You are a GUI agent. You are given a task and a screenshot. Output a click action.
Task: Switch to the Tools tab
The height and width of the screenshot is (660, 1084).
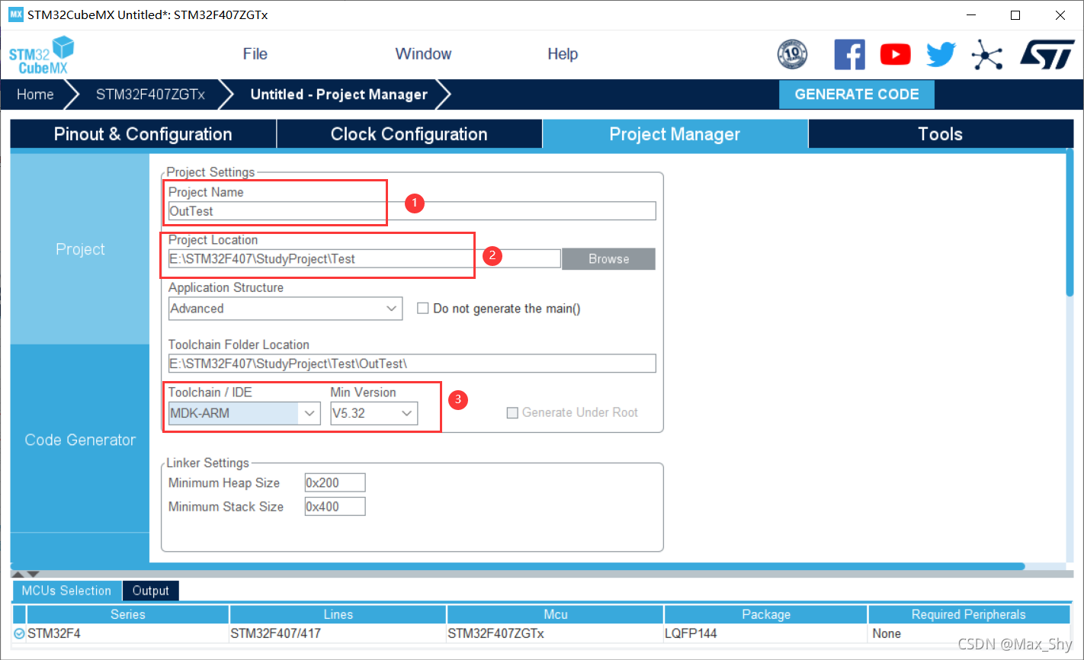(x=941, y=134)
